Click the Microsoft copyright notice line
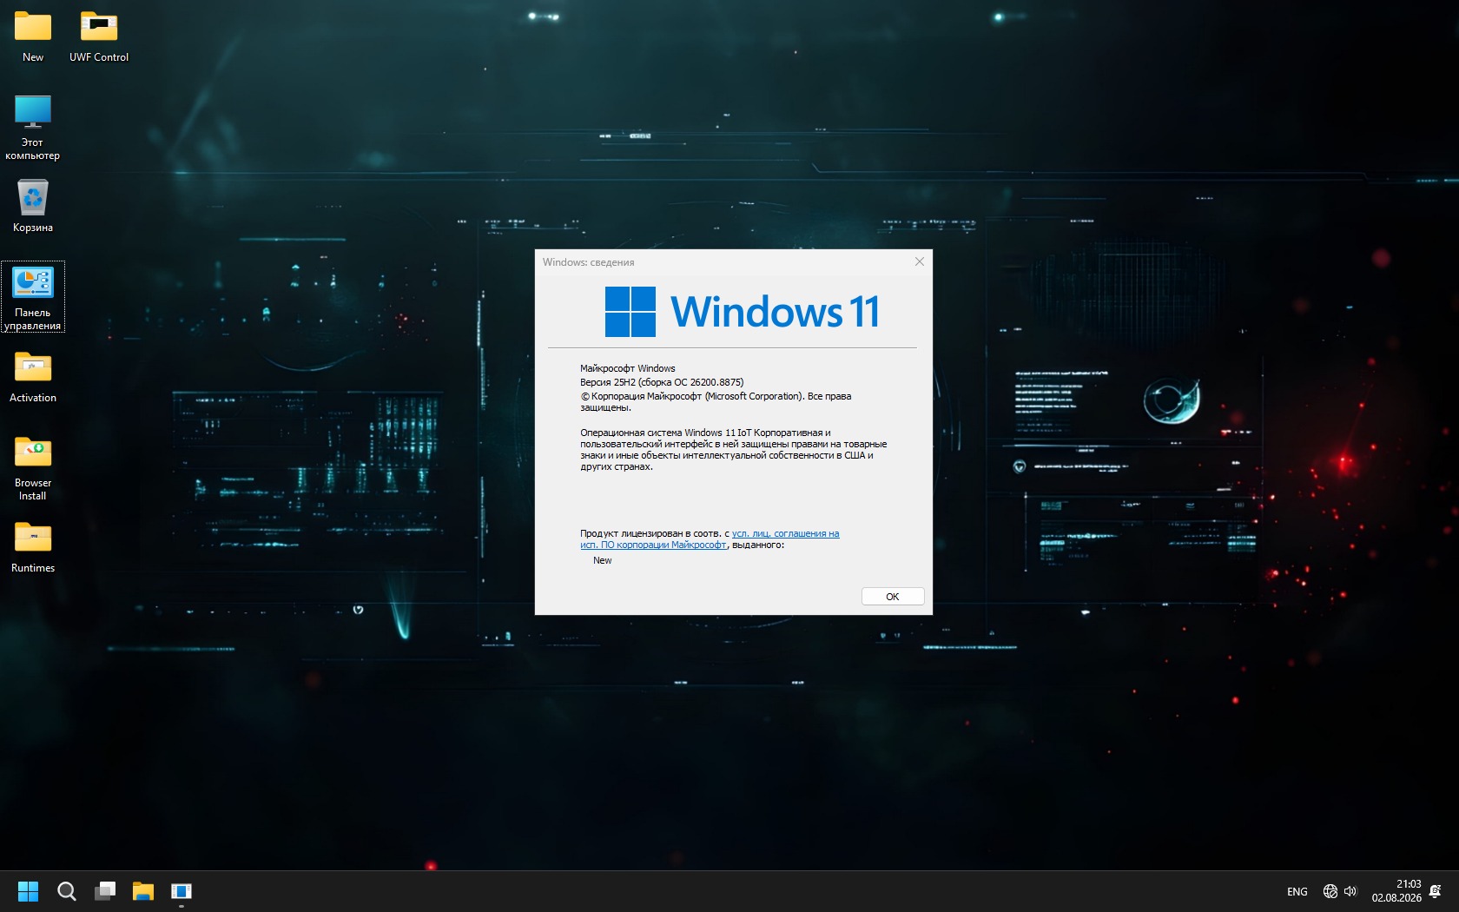 (716, 401)
